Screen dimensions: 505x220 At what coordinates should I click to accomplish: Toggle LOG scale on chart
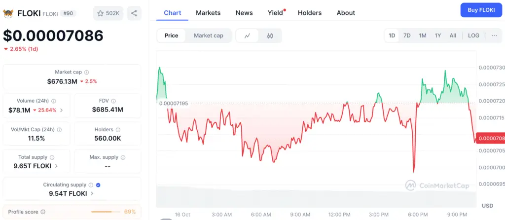[x=473, y=36]
